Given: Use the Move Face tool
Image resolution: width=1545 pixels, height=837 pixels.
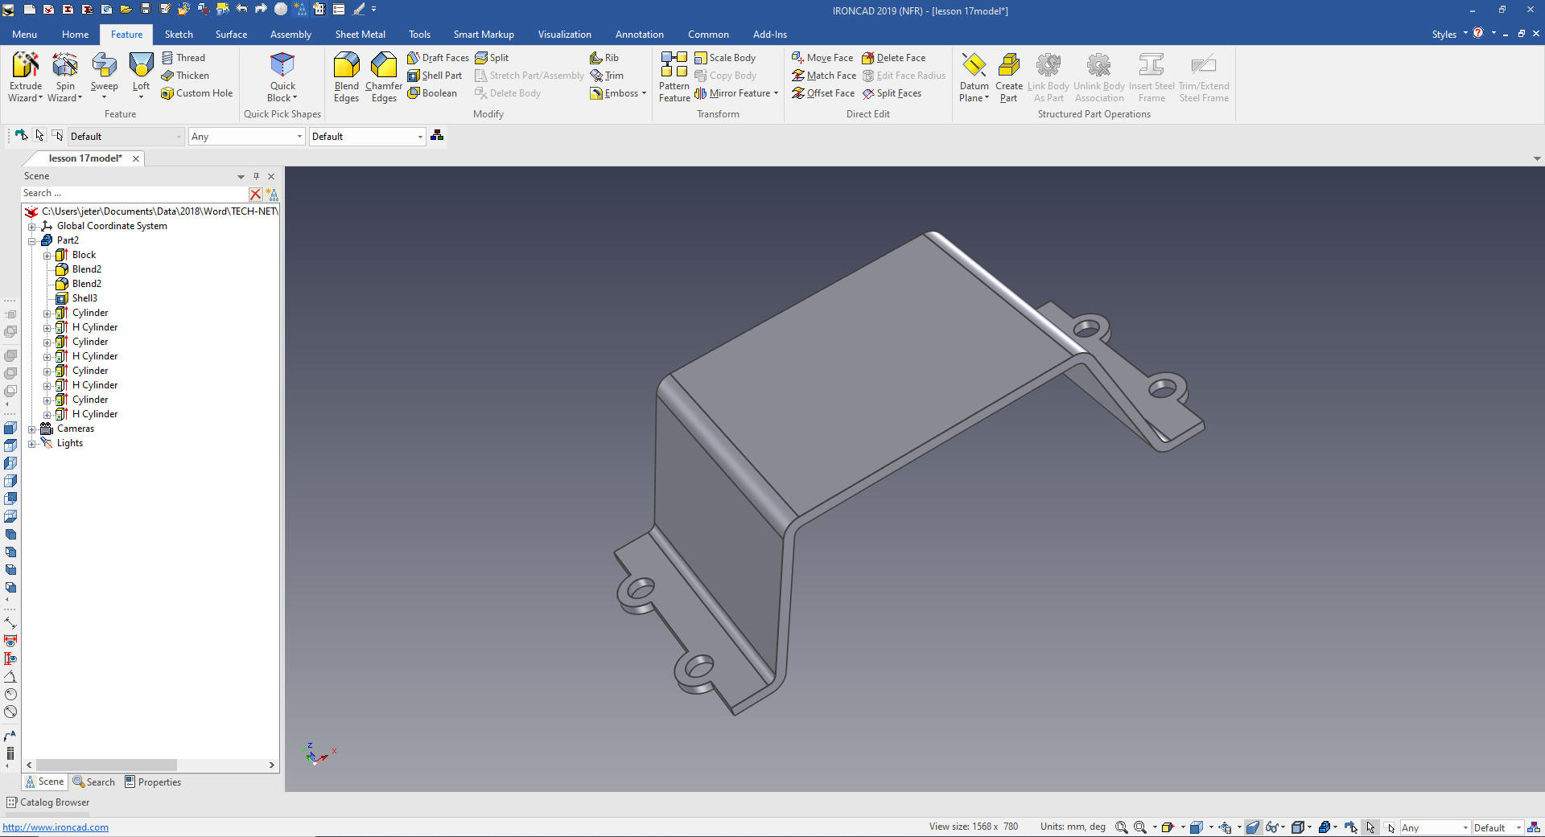Looking at the screenshot, I should pyautogui.click(x=822, y=58).
